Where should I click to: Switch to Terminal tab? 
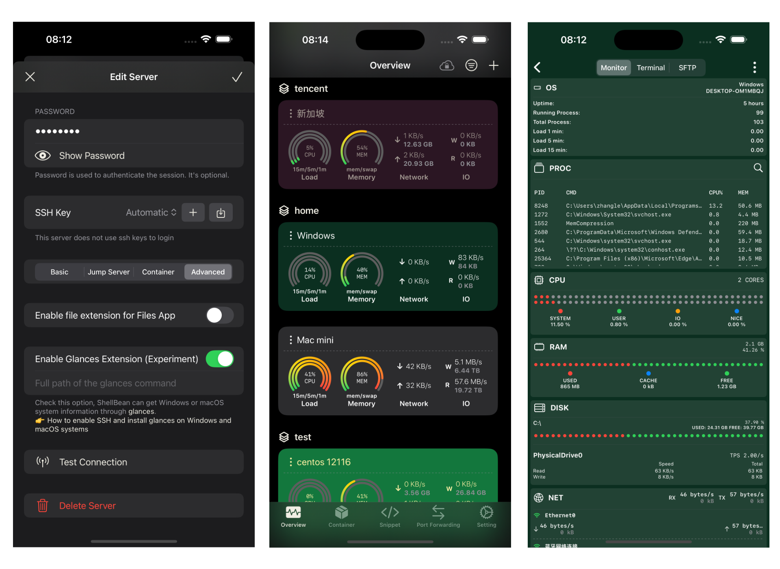650,67
